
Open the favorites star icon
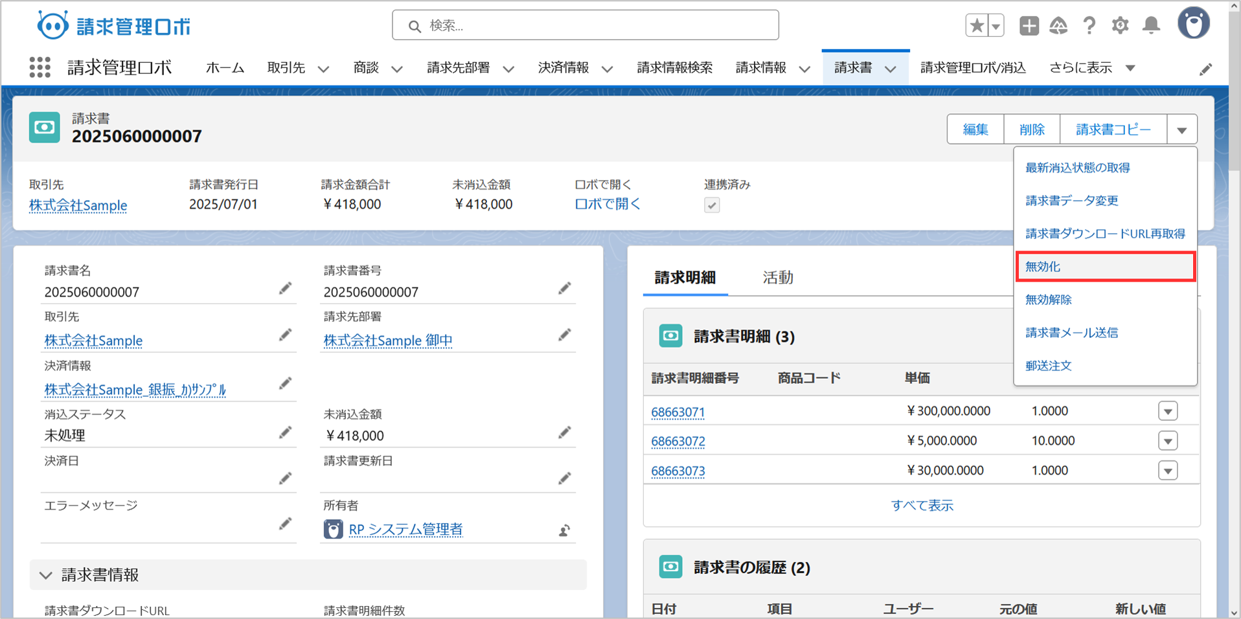[976, 25]
